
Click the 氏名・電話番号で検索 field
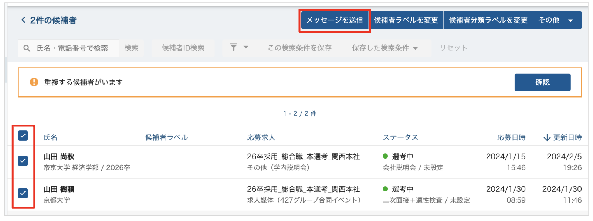tap(72, 48)
